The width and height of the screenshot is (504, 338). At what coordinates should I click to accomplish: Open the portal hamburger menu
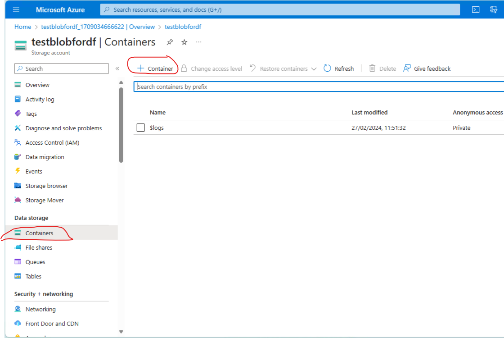click(16, 9)
